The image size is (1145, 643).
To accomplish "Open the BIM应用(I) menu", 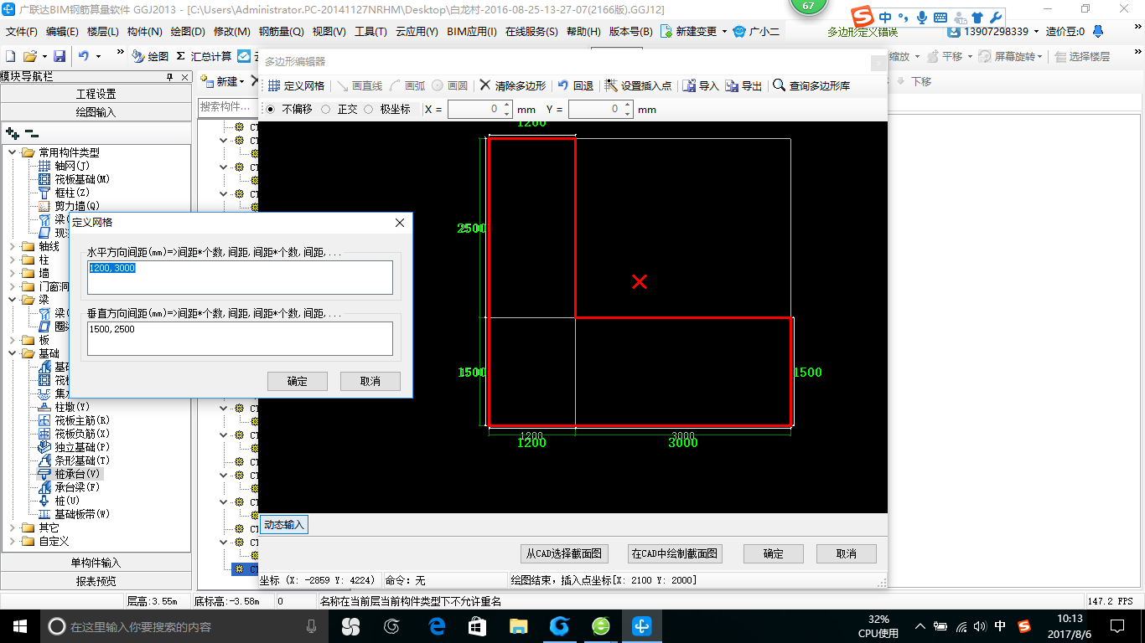I will pyautogui.click(x=473, y=32).
